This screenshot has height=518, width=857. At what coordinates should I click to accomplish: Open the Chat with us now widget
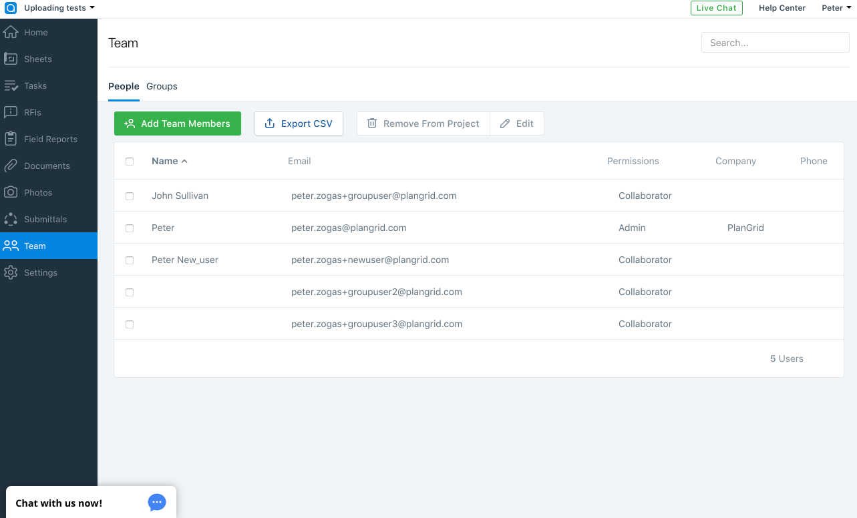click(x=91, y=503)
